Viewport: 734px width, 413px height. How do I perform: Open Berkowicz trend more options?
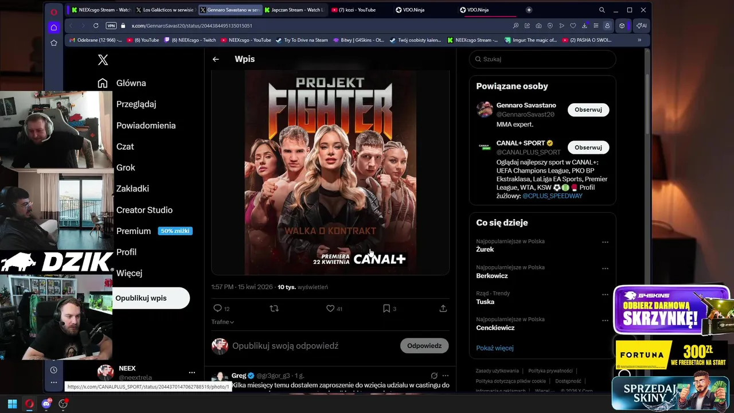[x=605, y=268]
